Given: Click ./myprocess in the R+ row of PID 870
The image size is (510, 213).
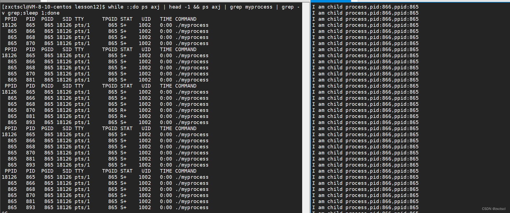Looking at the screenshot, I should tap(192, 110).
